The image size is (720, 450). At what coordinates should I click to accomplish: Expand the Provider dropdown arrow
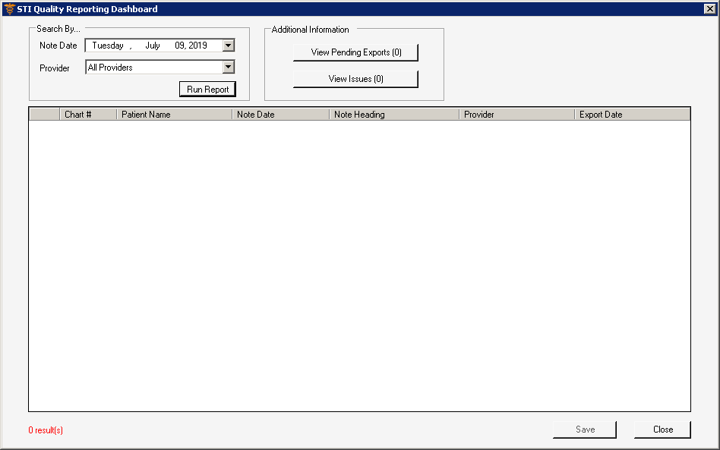pos(228,68)
